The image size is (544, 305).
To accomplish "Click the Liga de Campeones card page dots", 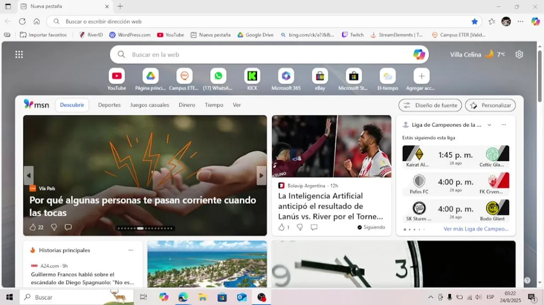I will click(x=414, y=229).
